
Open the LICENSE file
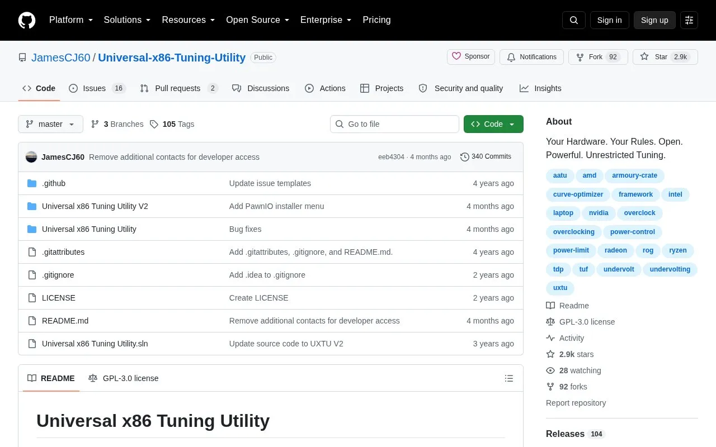(59, 298)
